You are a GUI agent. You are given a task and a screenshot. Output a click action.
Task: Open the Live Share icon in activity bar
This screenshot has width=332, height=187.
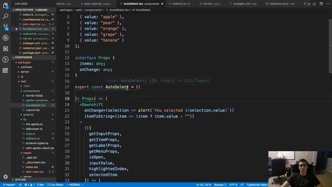pos(6,71)
